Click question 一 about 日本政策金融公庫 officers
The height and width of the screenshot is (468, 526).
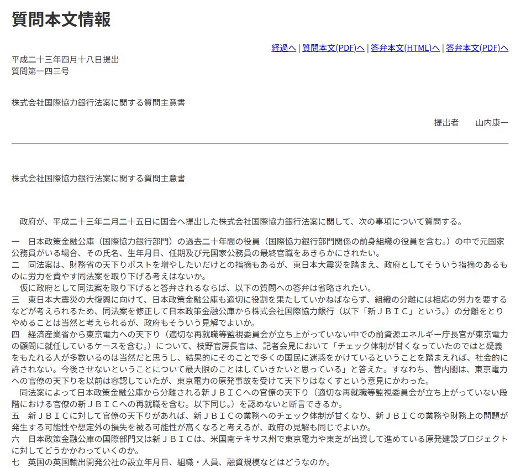[x=258, y=247]
